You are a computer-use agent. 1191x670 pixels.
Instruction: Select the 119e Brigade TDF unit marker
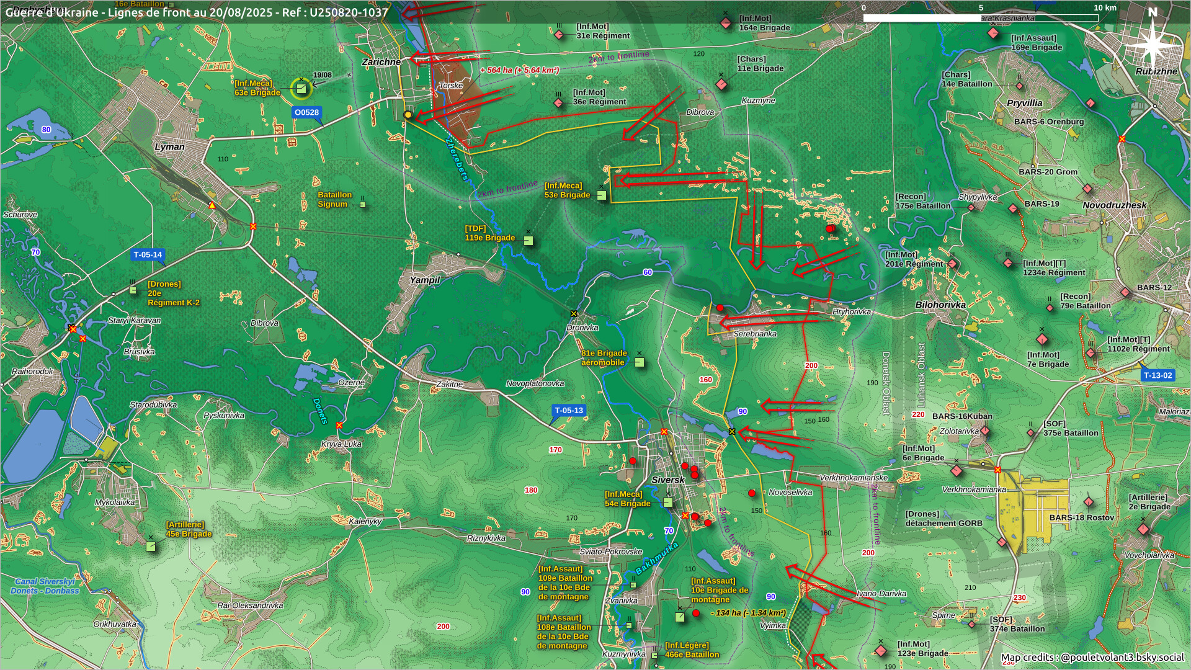(x=529, y=241)
